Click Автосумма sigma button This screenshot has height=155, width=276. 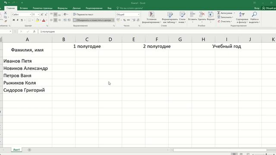pos(225,13)
